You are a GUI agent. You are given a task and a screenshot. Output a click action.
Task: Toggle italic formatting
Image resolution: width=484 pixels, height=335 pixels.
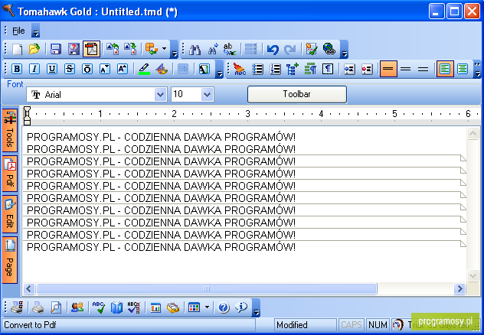[34, 69]
